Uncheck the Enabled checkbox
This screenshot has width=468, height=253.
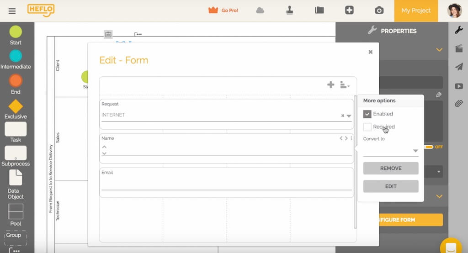(367, 114)
